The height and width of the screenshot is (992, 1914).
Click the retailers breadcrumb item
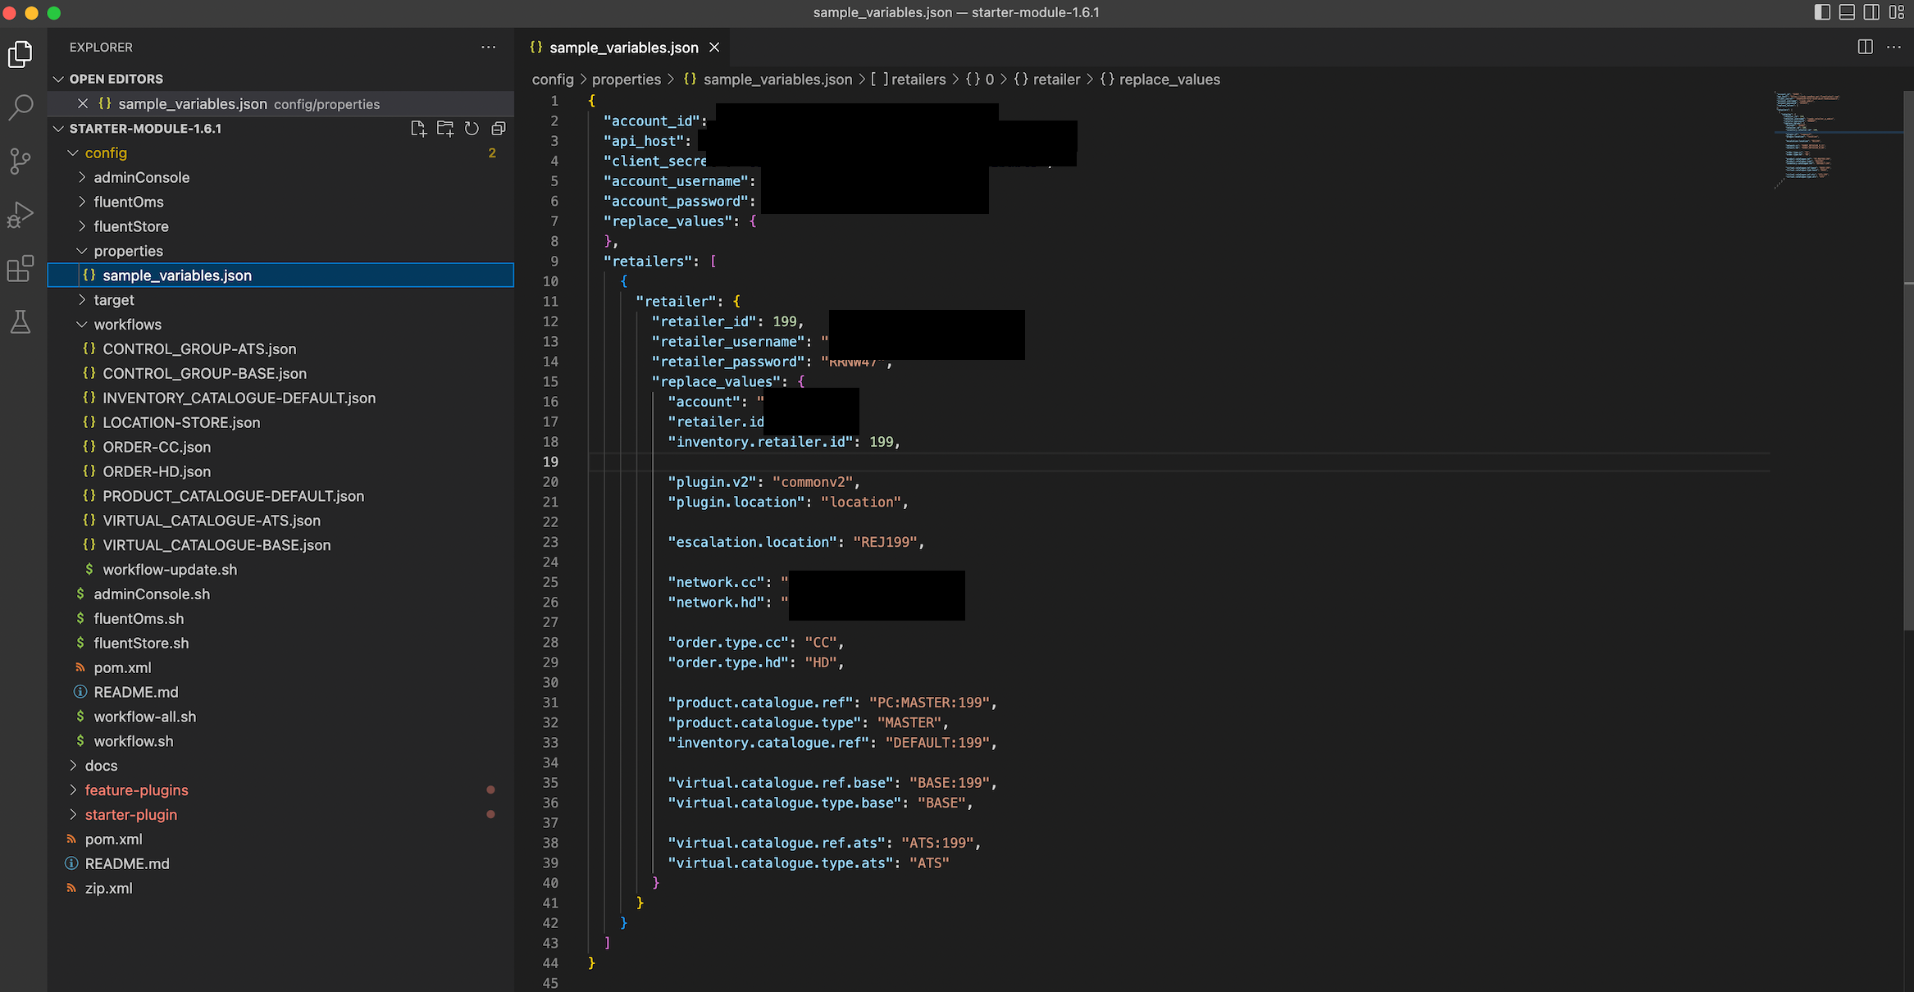pos(918,80)
